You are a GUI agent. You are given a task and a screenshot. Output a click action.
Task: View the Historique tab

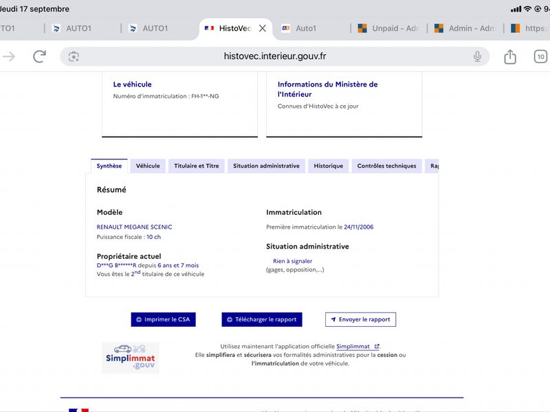[x=329, y=165]
